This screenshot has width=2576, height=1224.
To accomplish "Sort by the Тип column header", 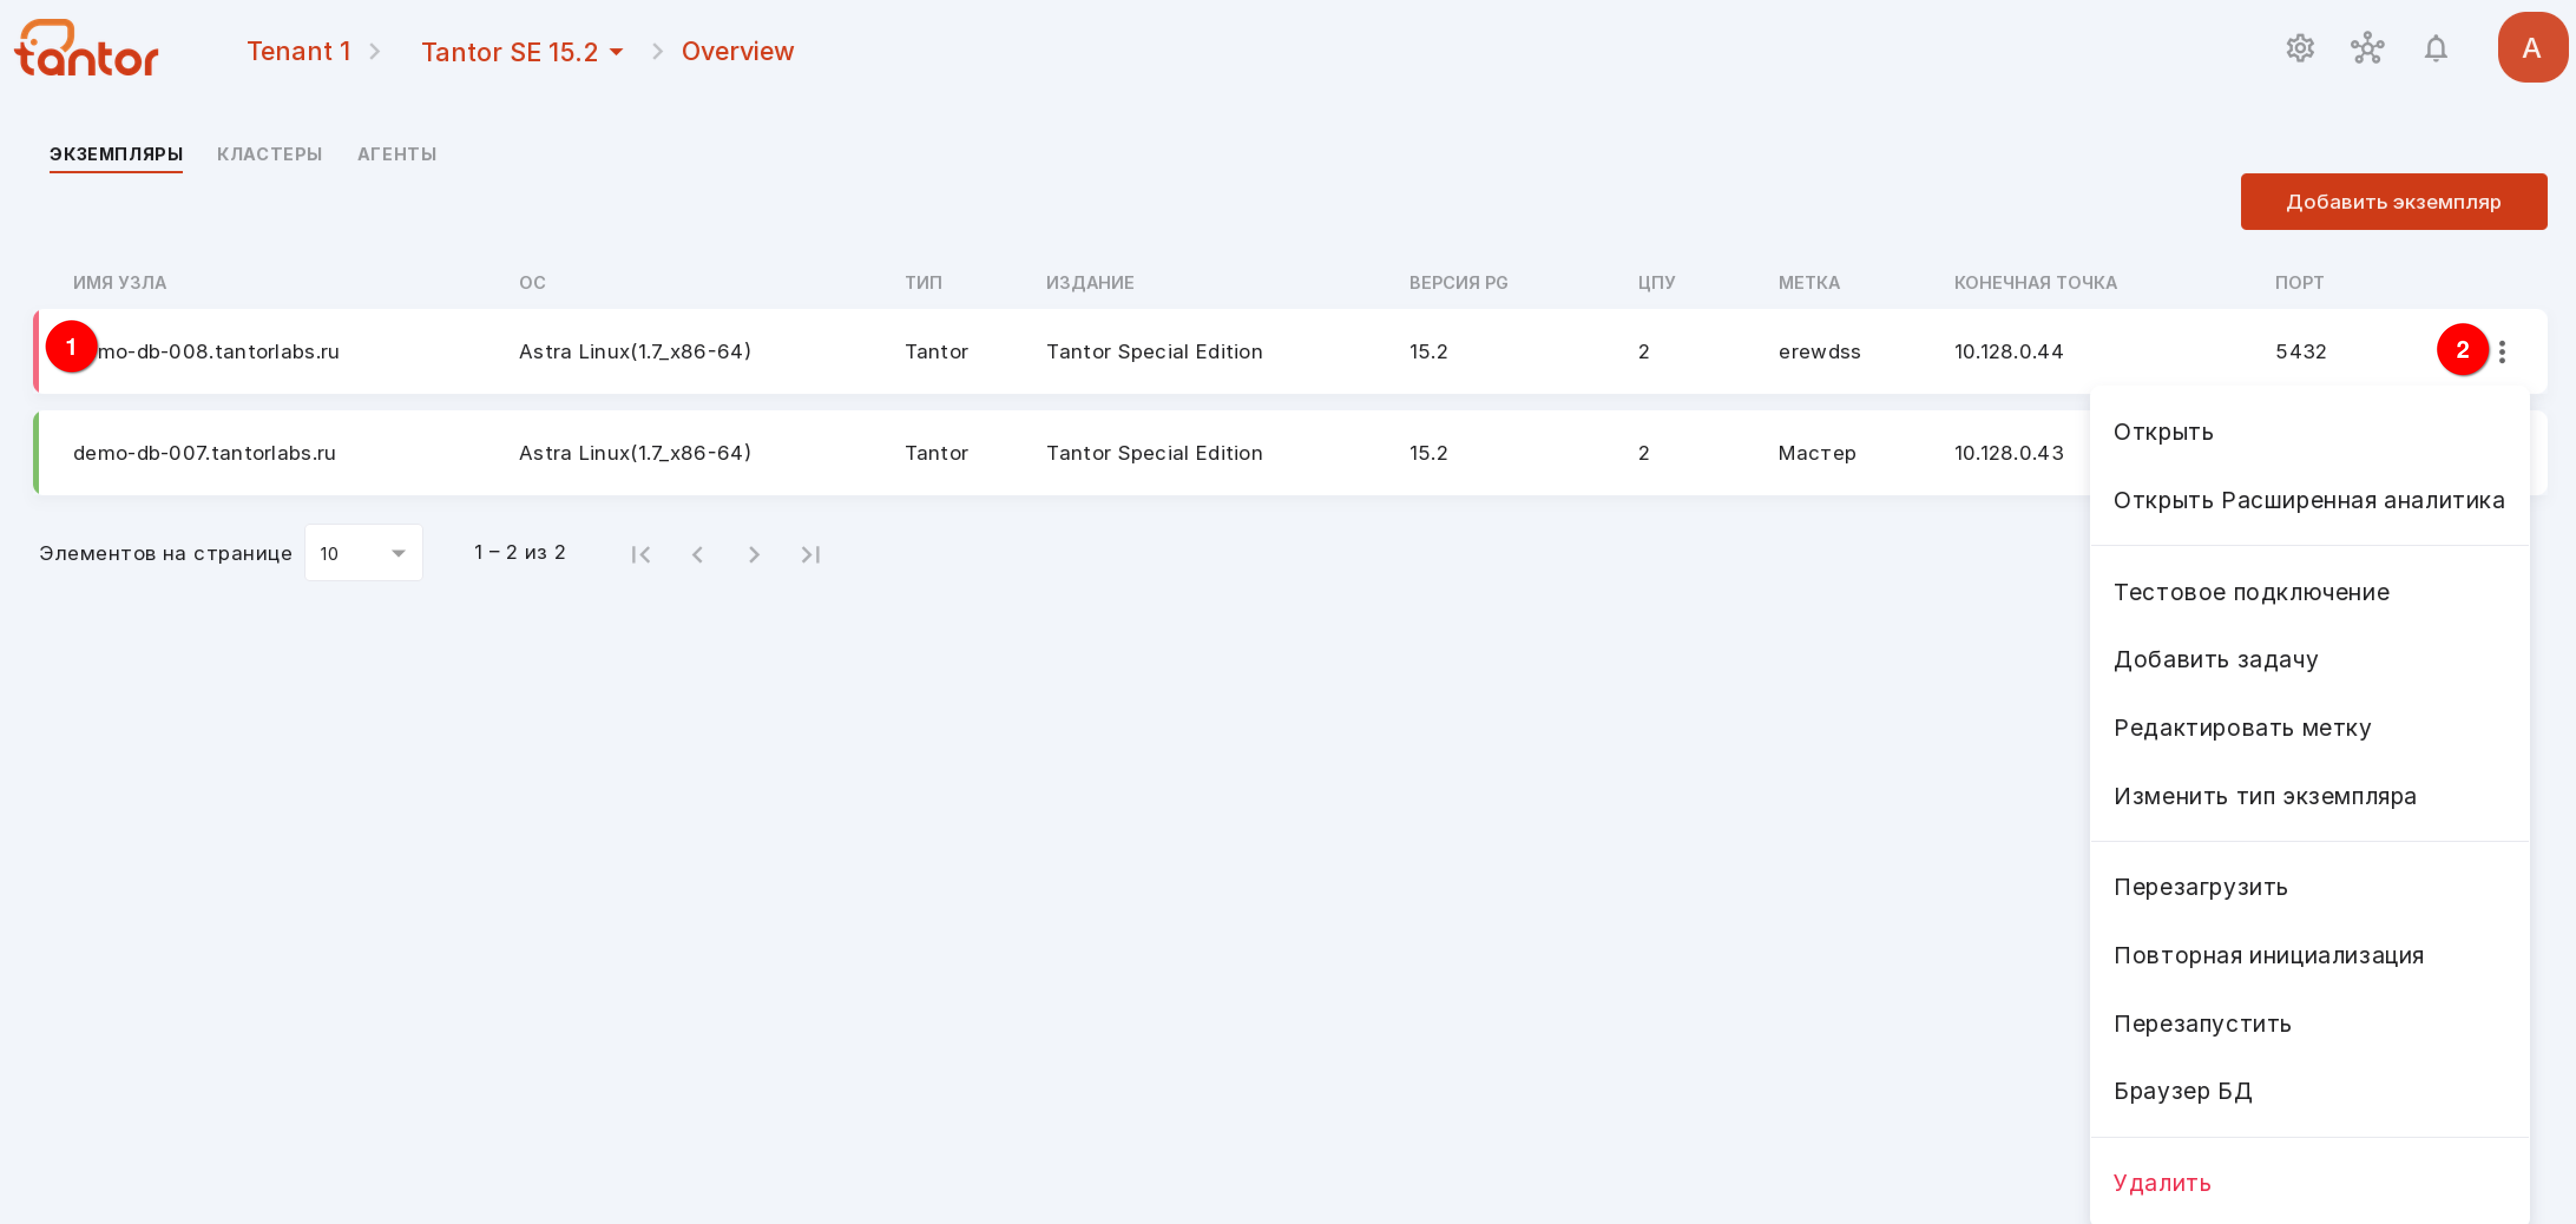I will pyautogui.click(x=923, y=283).
